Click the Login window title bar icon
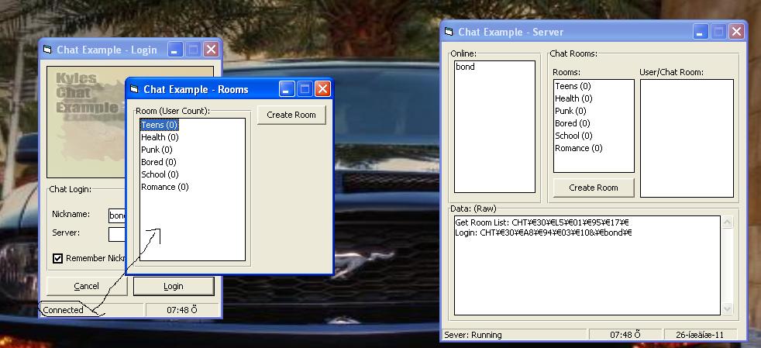The width and height of the screenshot is (761, 348). [x=47, y=50]
